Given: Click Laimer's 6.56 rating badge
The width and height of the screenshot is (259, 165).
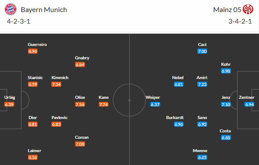Looking at the screenshot, I should tap(33, 157).
